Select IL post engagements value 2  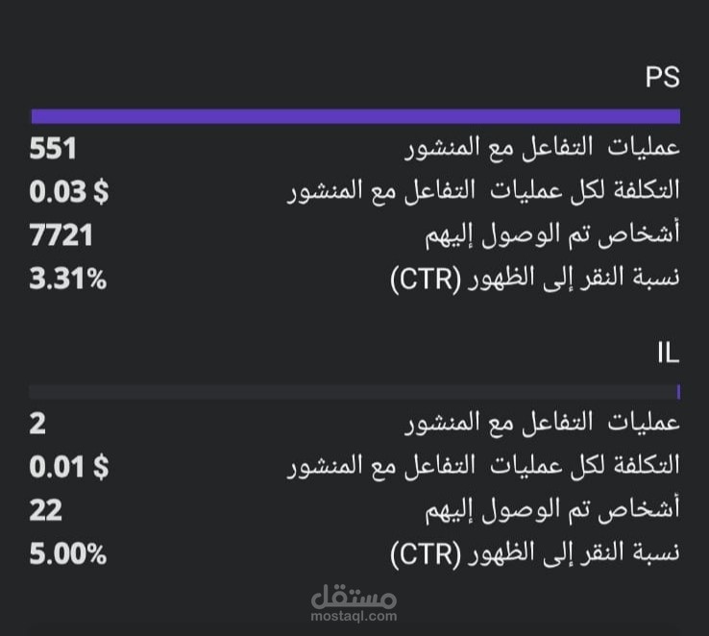tap(37, 424)
